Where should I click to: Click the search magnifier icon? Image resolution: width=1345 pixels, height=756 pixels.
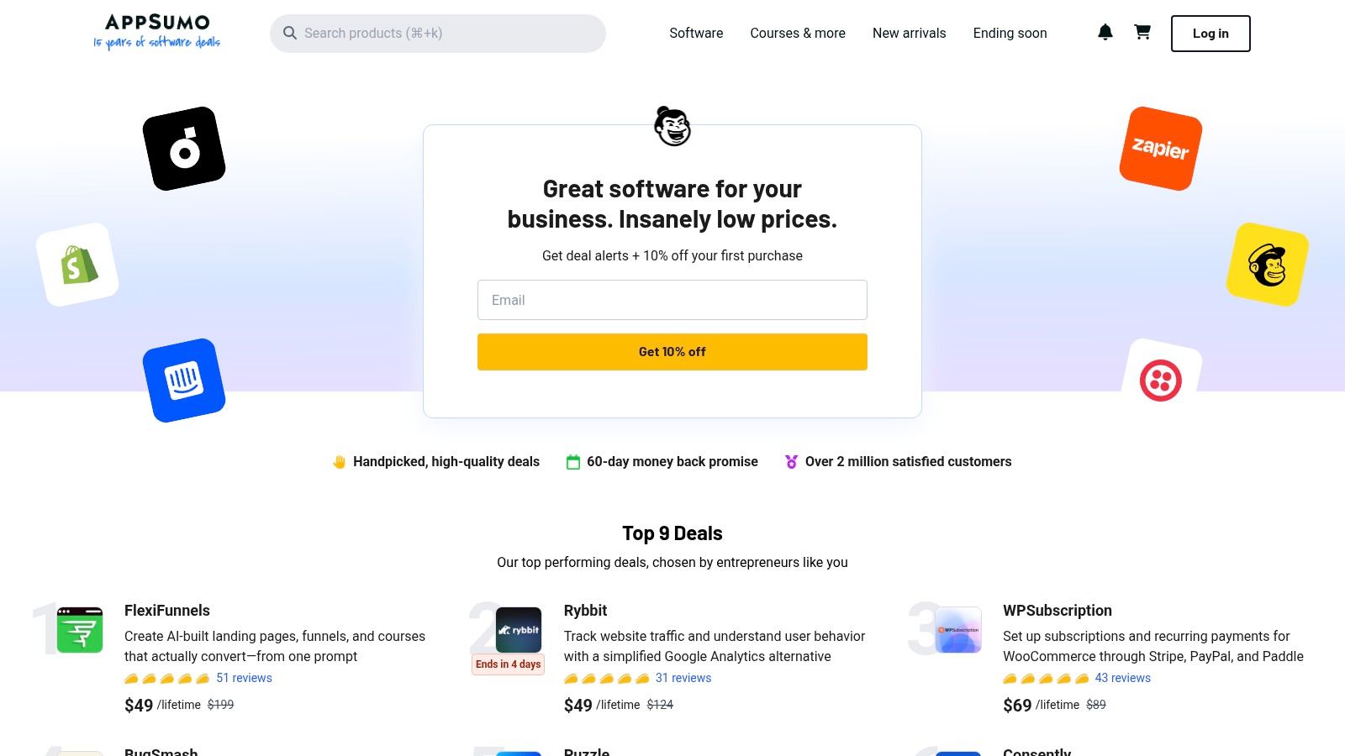pos(290,33)
